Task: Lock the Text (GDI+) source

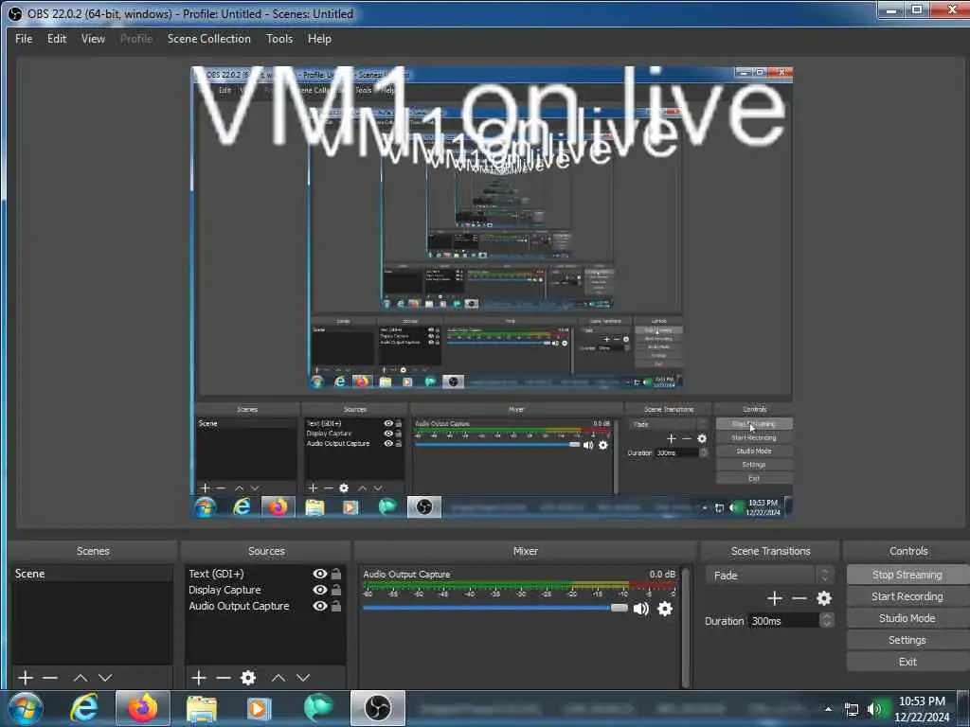Action: tap(336, 574)
